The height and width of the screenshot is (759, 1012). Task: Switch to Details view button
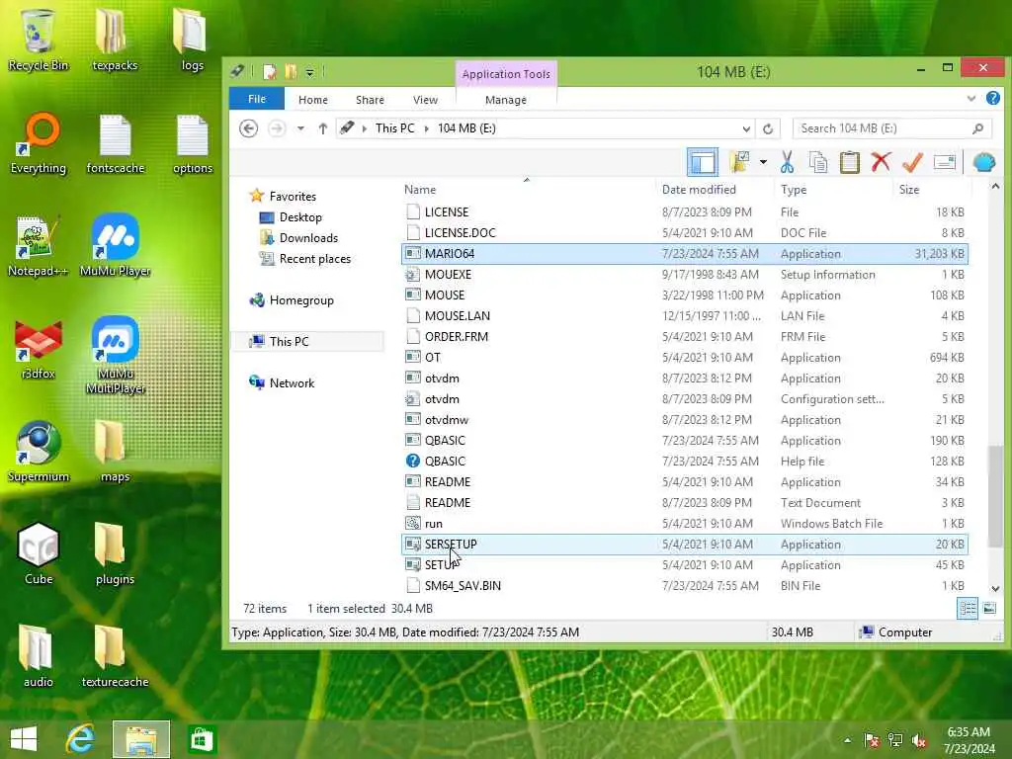pyautogui.click(x=968, y=609)
